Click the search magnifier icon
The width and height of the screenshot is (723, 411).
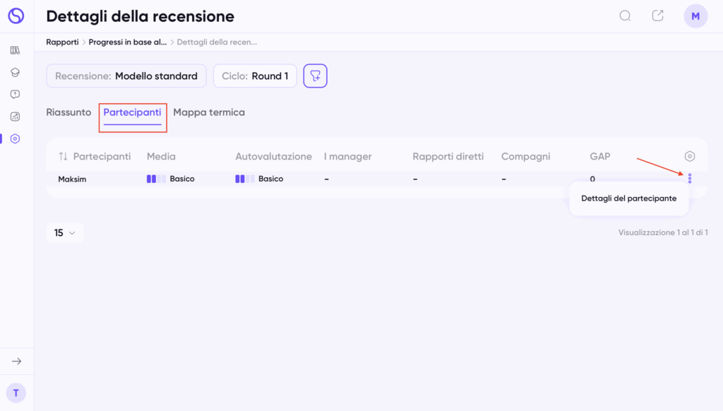[x=625, y=16]
